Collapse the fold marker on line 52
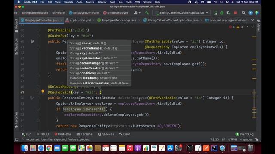The height and width of the screenshot is (154, 275). 38,109
